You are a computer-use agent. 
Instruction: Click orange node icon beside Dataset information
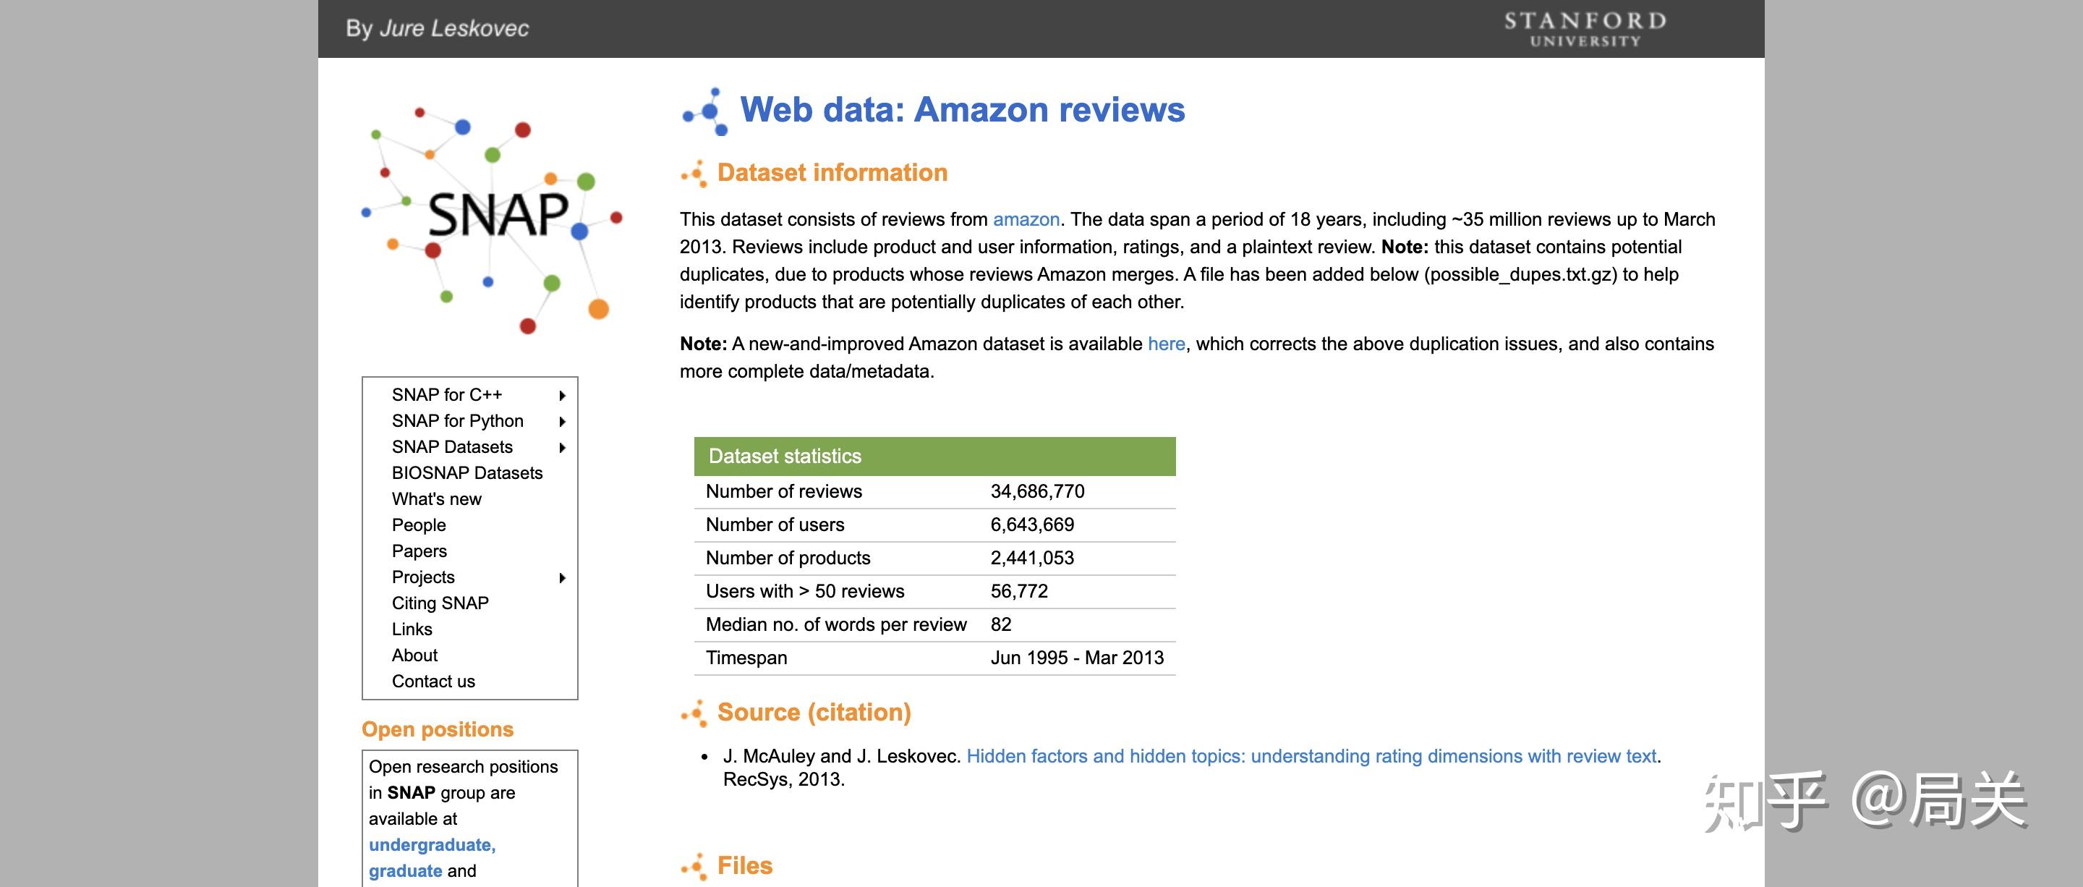point(694,173)
